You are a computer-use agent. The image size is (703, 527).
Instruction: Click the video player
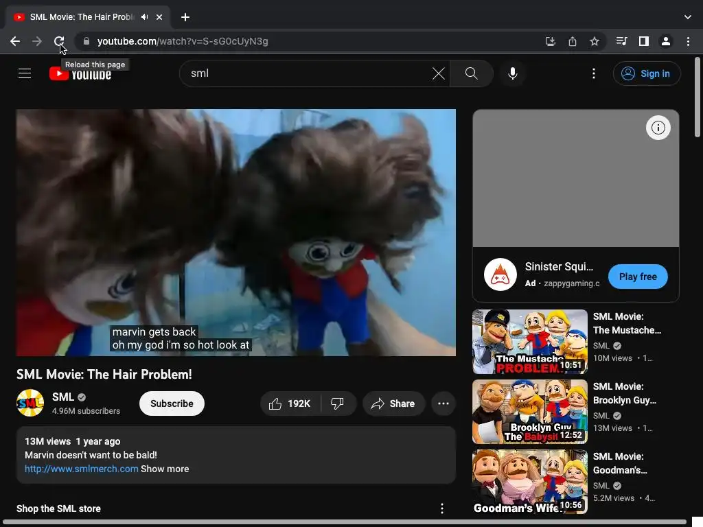[236, 233]
